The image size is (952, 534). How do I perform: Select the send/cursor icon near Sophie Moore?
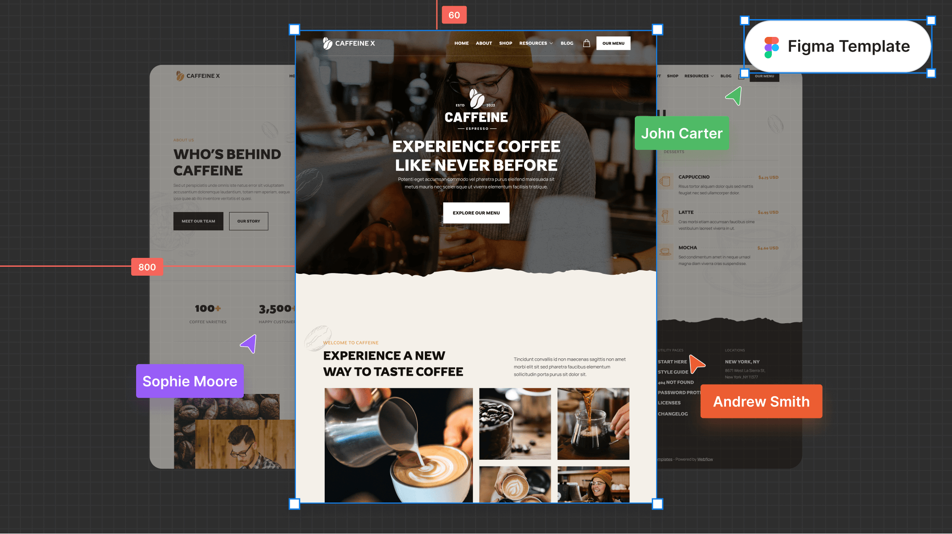click(x=249, y=344)
